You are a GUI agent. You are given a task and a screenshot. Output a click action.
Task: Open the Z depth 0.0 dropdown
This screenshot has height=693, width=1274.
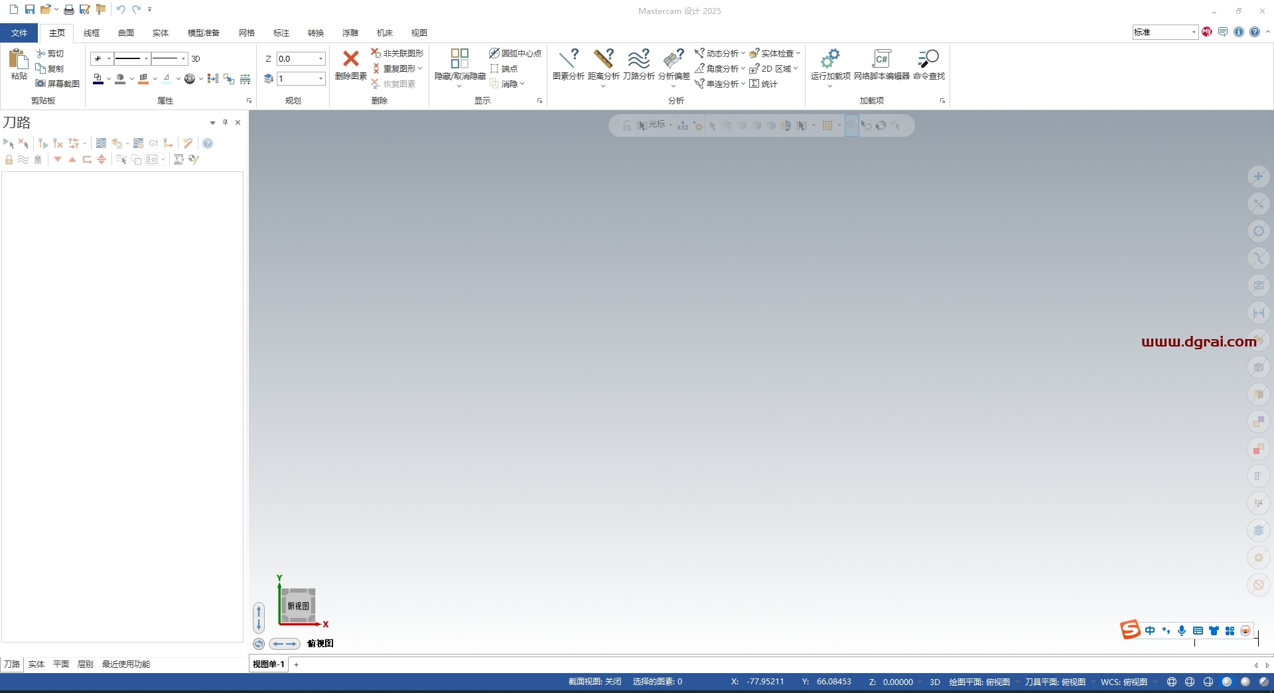click(321, 59)
